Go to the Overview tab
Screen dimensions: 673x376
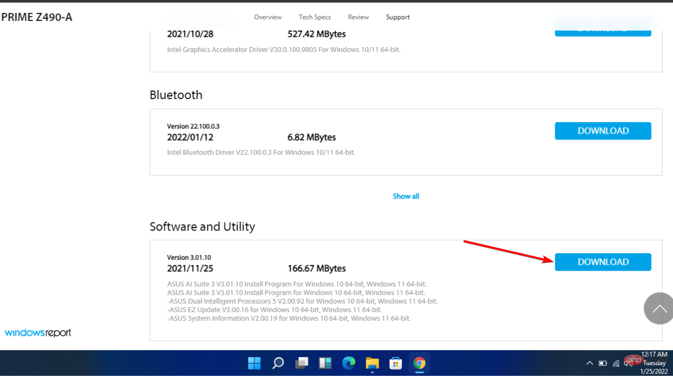pyautogui.click(x=268, y=17)
